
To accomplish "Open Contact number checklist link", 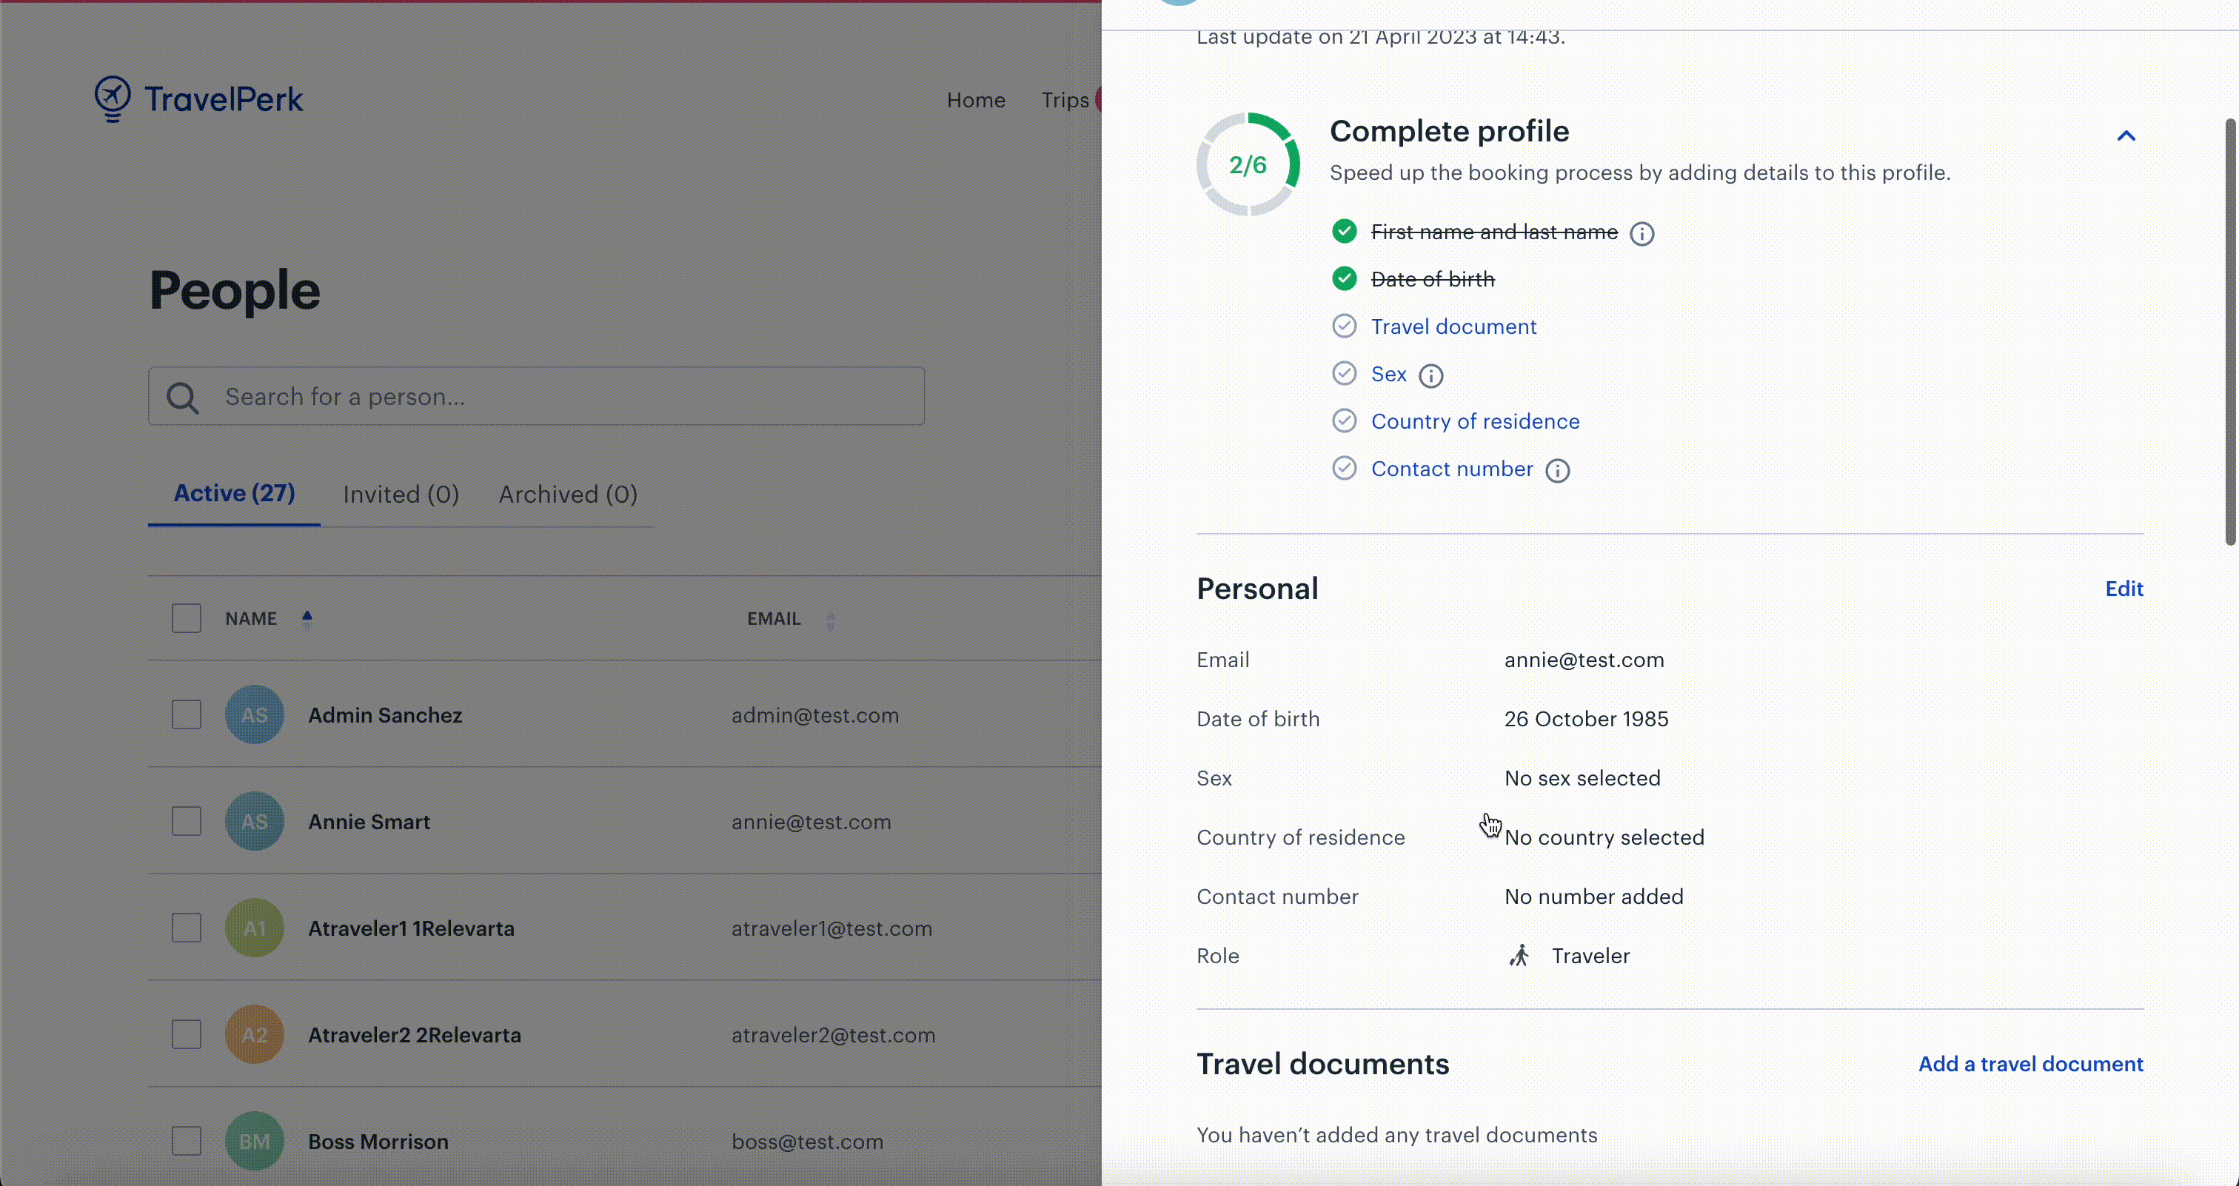I will point(1451,469).
